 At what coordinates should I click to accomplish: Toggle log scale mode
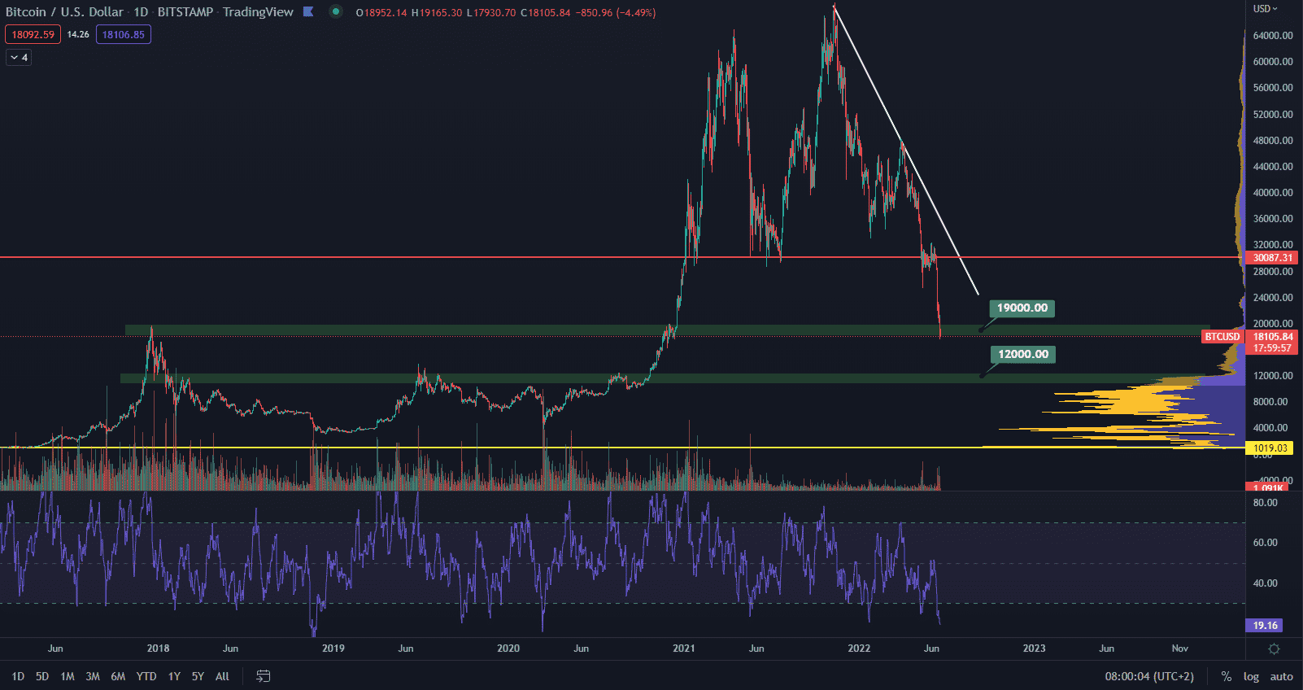coord(1251,676)
